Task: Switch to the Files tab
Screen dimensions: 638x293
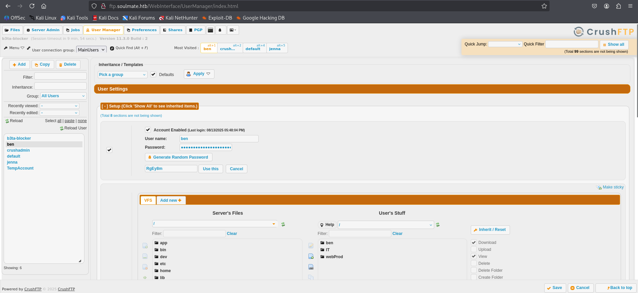Action: click(13, 30)
